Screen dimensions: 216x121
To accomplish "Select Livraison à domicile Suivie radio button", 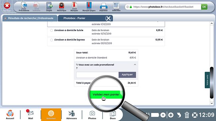I will coord(52,30).
